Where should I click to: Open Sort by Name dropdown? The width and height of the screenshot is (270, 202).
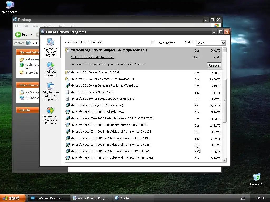[223, 43]
